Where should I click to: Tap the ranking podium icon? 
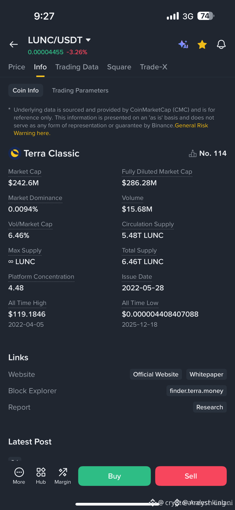pos(193,153)
